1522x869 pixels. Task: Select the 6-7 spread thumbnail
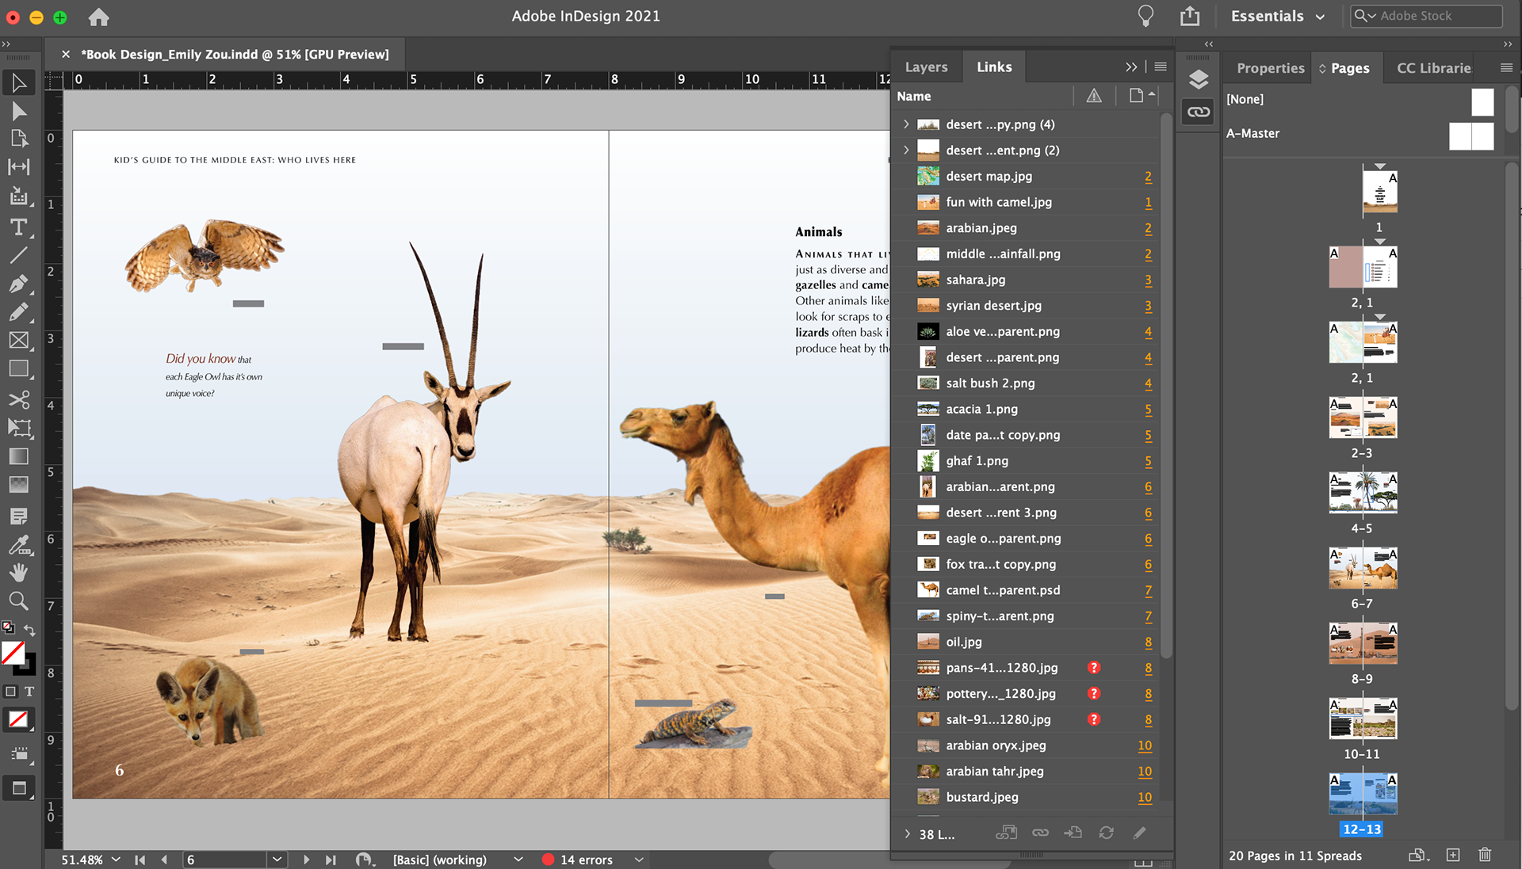[1363, 568]
